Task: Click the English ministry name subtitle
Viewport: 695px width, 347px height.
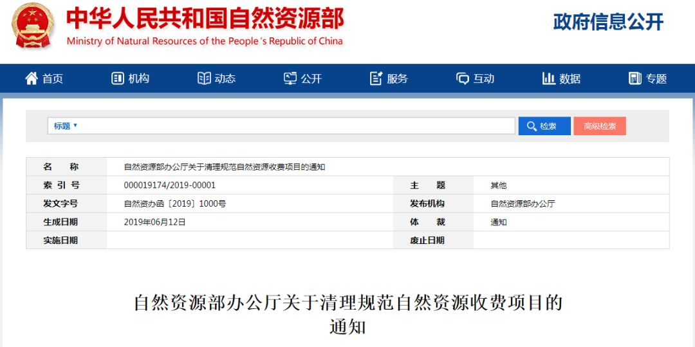Action: [205, 41]
